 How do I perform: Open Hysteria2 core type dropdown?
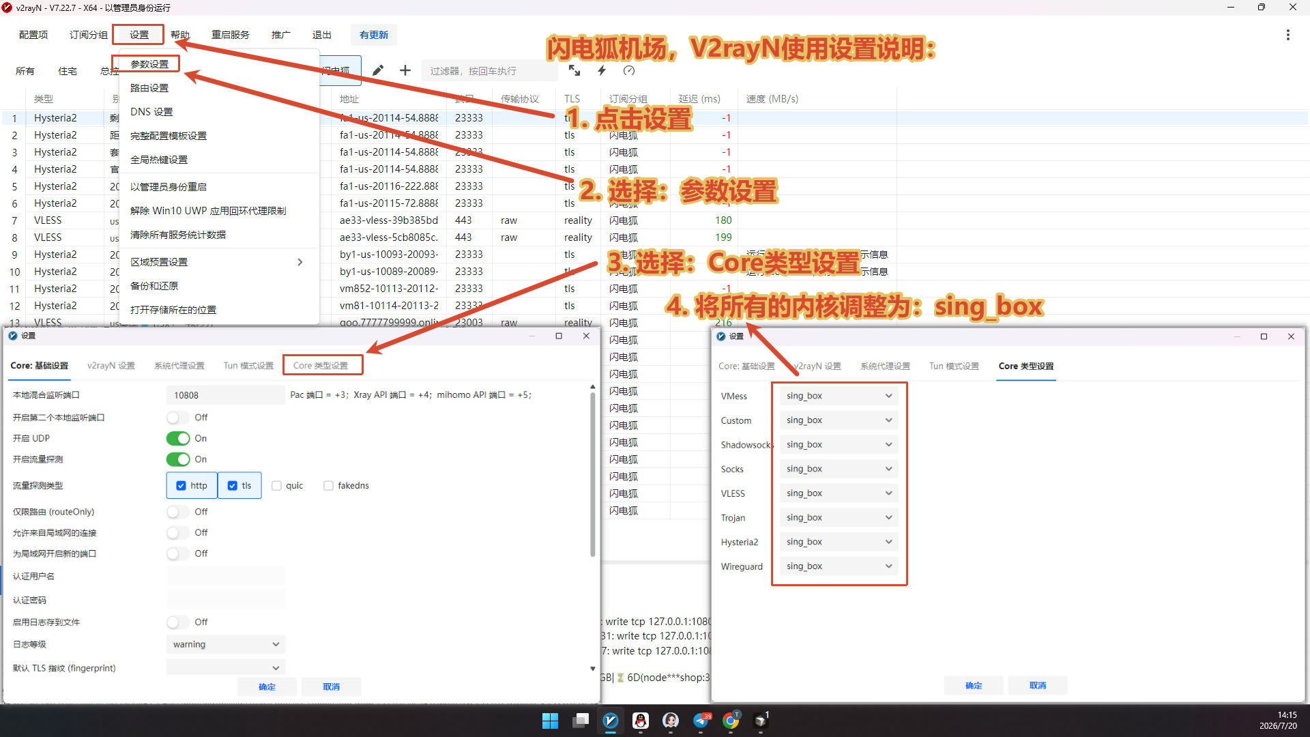pos(839,542)
